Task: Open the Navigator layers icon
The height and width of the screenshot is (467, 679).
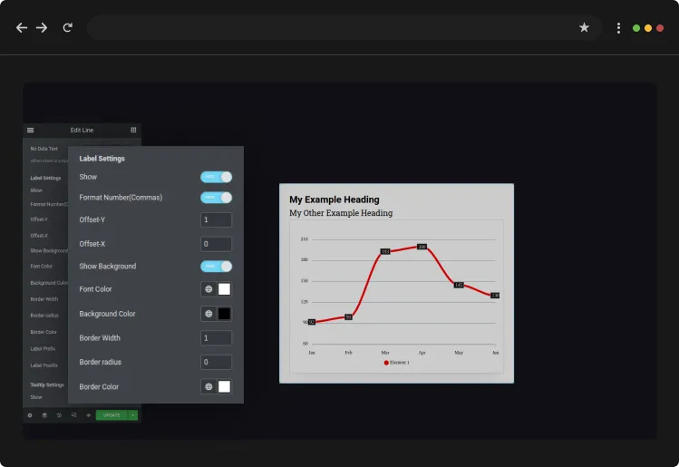Action: click(x=44, y=415)
